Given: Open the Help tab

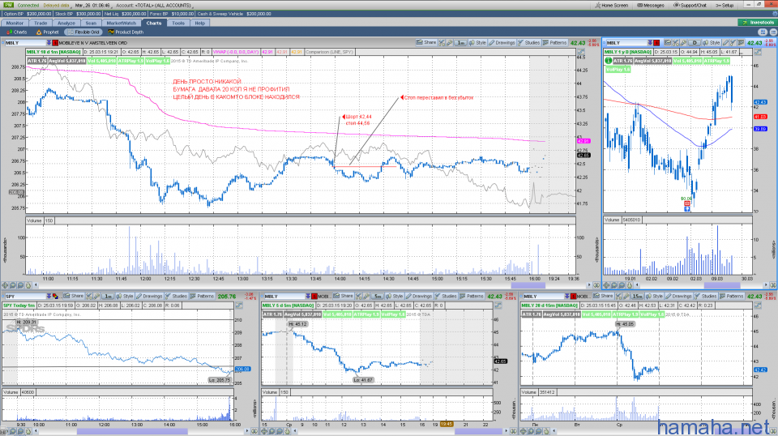Looking at the screenshot, I should (x=199, y=23).
